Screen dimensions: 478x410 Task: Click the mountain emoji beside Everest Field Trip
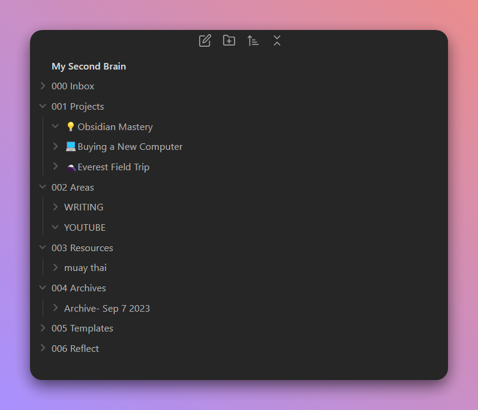coord(71,167)
